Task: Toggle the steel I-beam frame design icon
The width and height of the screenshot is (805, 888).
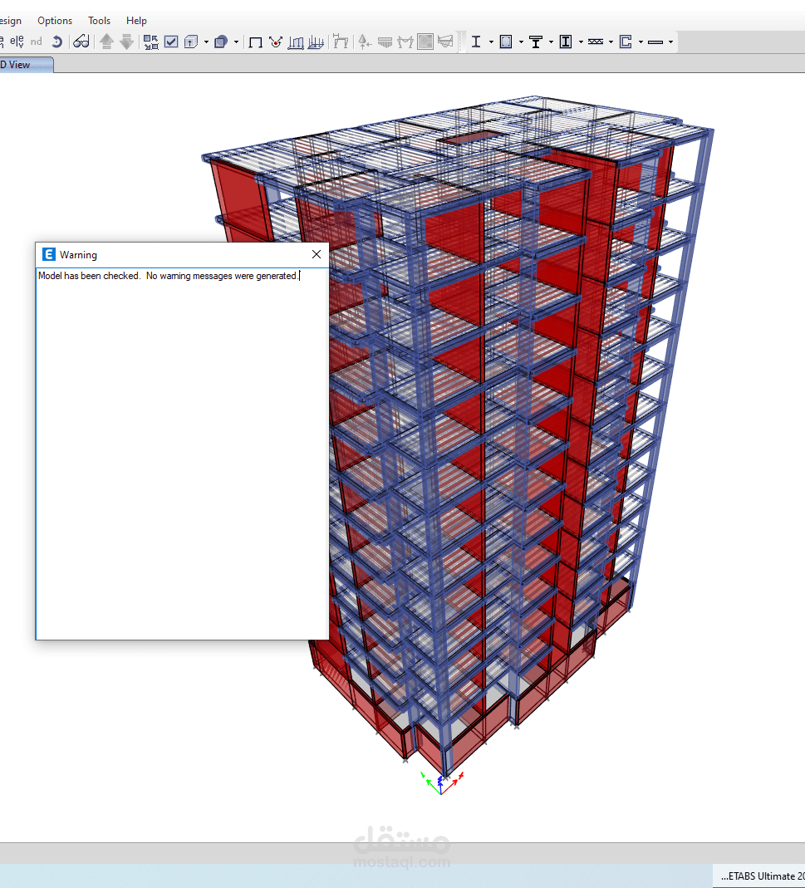Action: [476, 42]
